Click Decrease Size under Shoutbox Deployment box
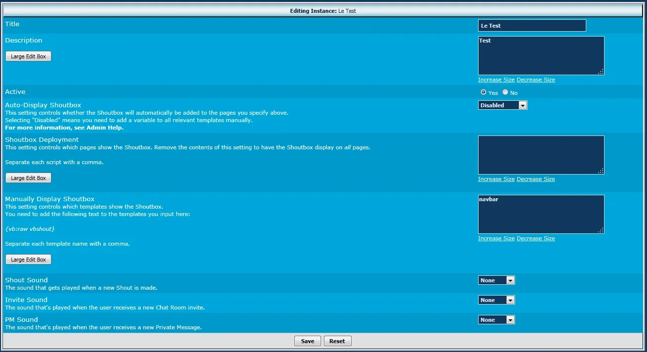The height and width of the screenshot is (352, 647). click(x=536, y=179)
